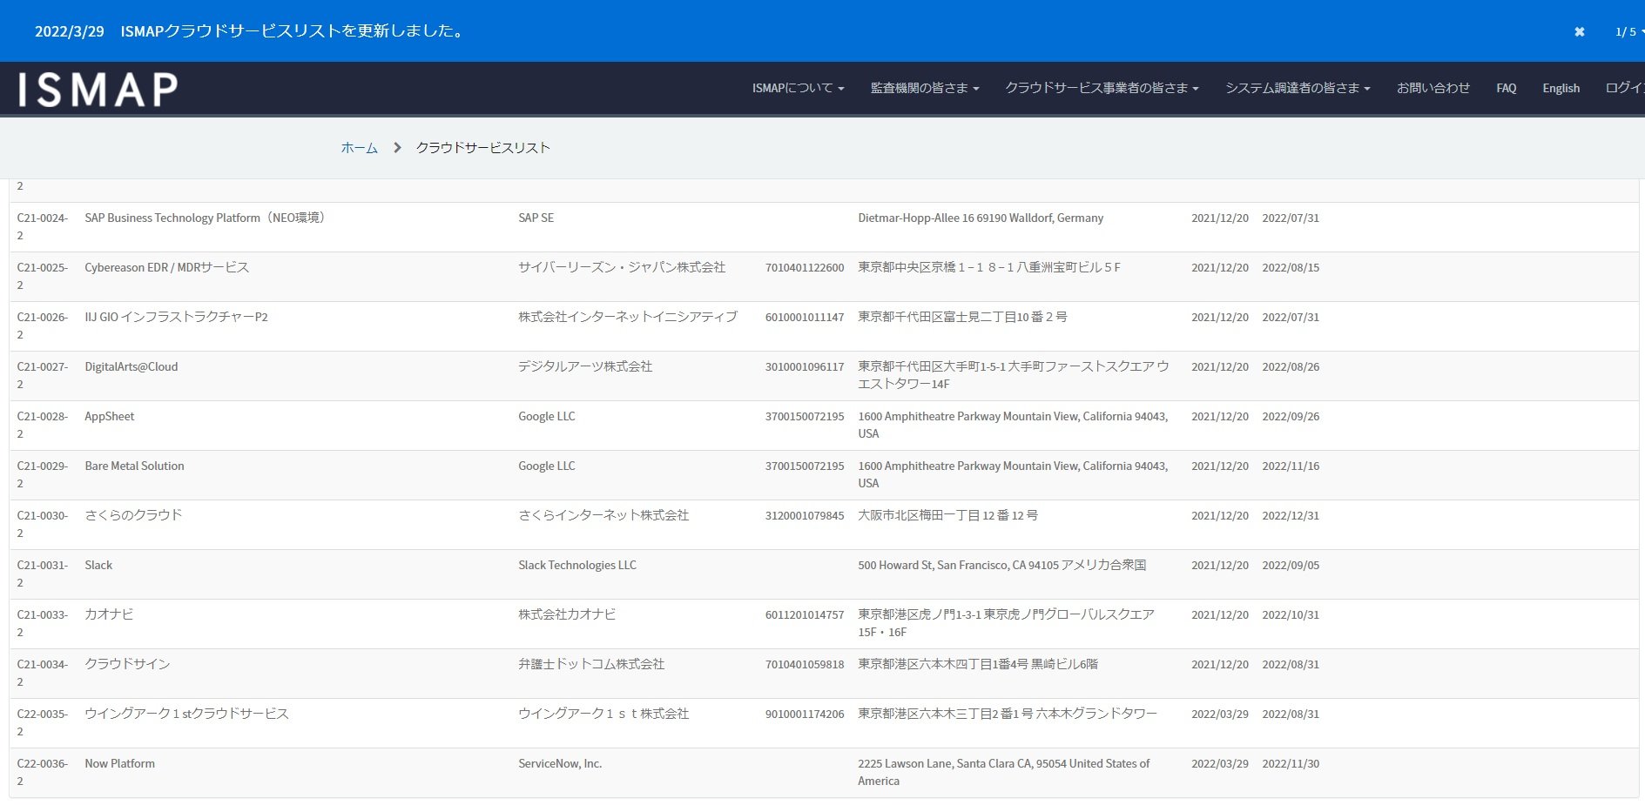The image size is (1645, 805).
Task: Click expiry date 2022/12/31
Action: point(1291,515)
